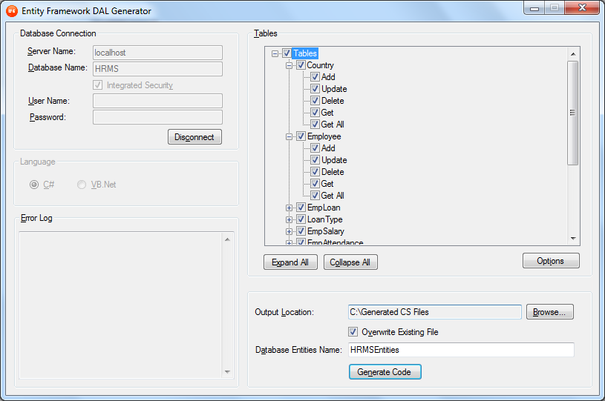Uncheck Add under Country
This screenshot has width=605, height=401.
tap(315, 77)
